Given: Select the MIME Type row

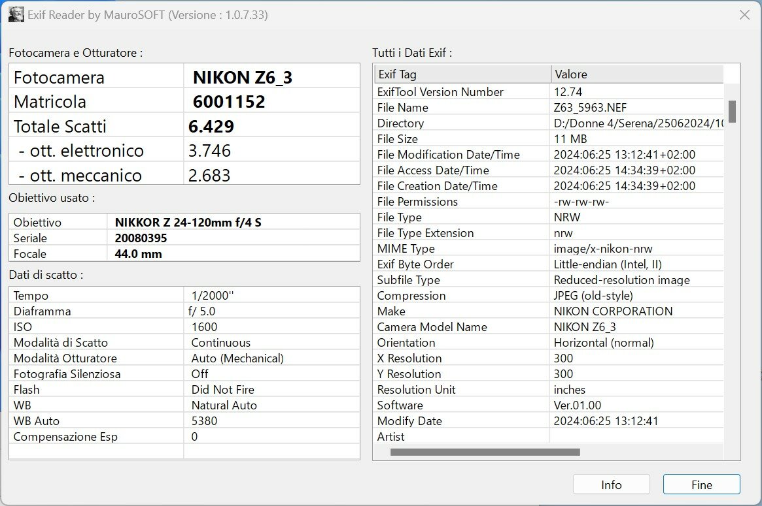Looking at the screenshot, I should tap(549, 249).
